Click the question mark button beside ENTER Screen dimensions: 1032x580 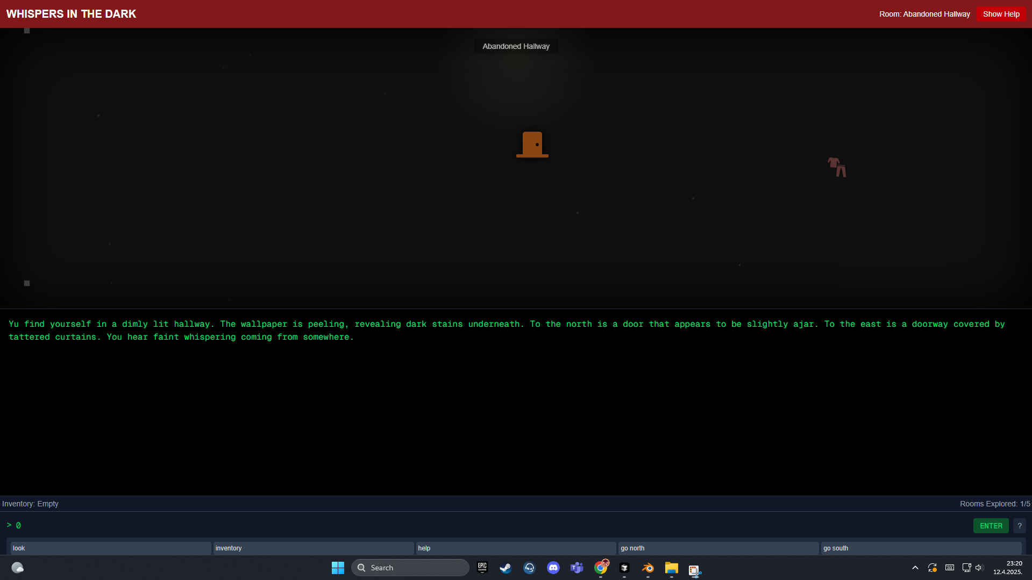tap(1019, 526)
